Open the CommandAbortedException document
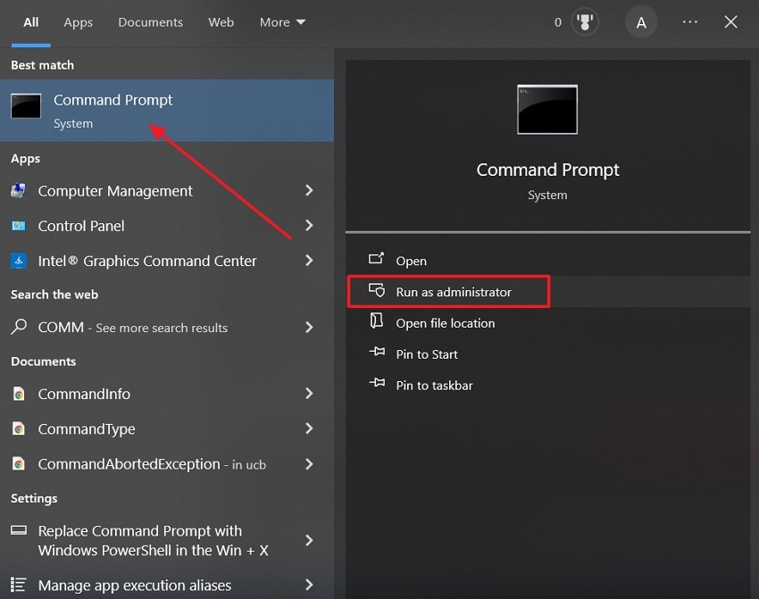759x599 pixels. pos(166,464)
